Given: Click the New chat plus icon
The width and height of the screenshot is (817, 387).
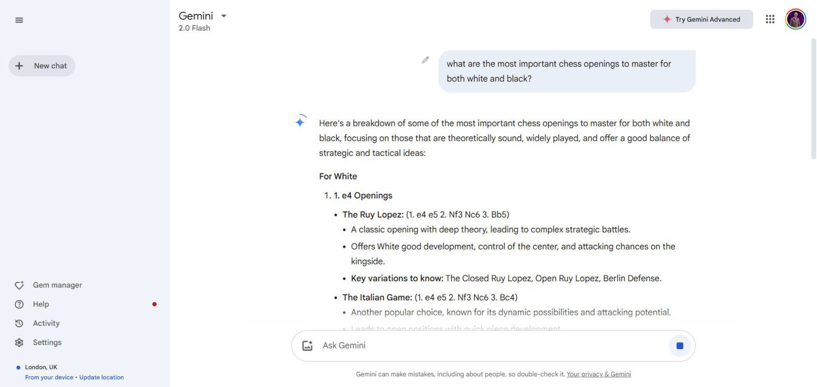Looking at the screenshot, I should click(x=19, y=65).
